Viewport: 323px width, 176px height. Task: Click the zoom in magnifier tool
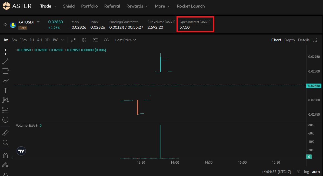click(x=5, y=142)
